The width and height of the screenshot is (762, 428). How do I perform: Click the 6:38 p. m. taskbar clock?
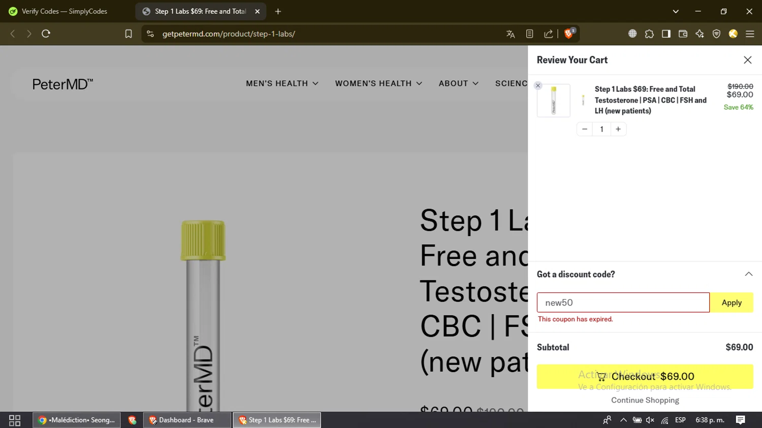[x=710, y=420]
